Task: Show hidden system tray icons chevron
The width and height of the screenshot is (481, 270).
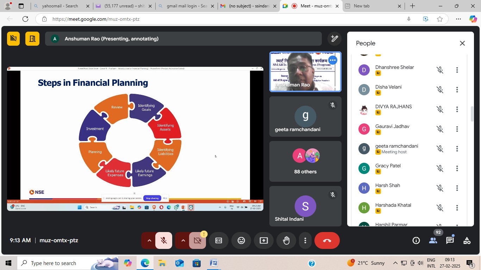Action: [x=395, y=263]
